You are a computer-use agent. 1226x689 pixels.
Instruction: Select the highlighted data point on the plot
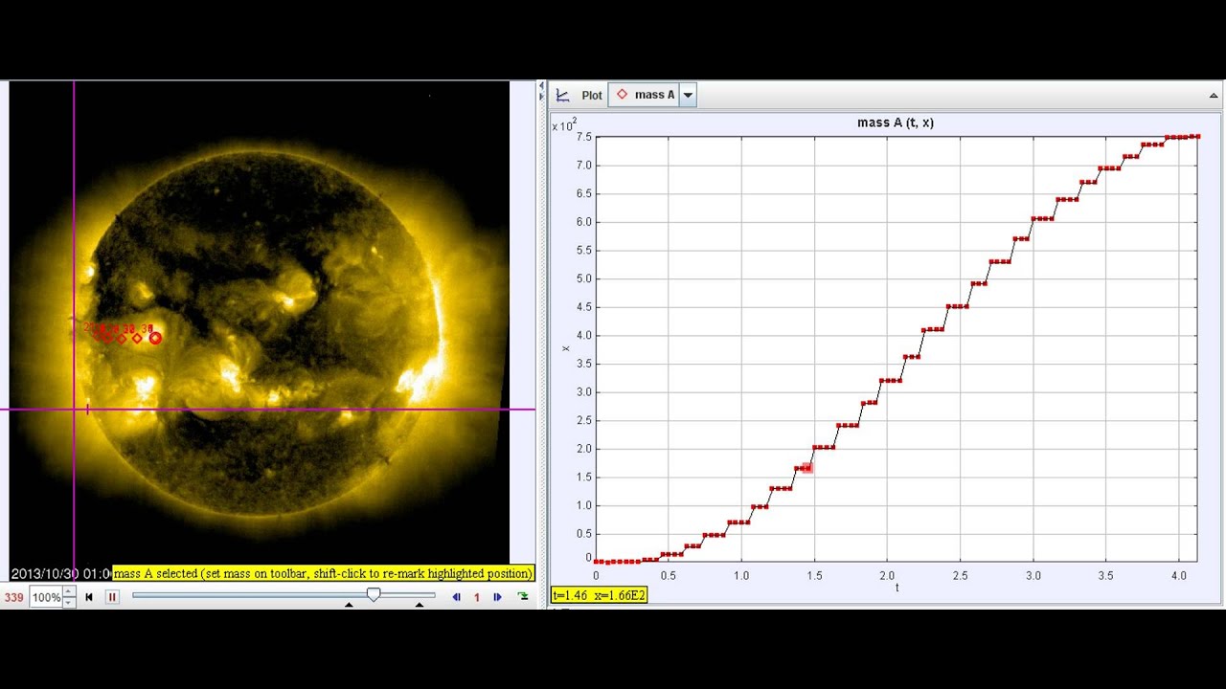tap(807, 468)
